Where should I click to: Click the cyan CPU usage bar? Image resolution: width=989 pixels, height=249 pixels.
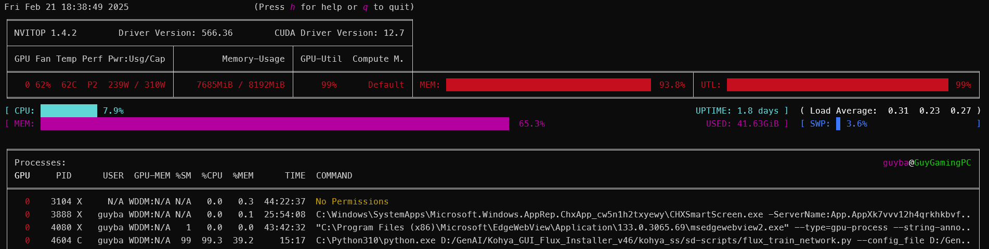(69, 111)
